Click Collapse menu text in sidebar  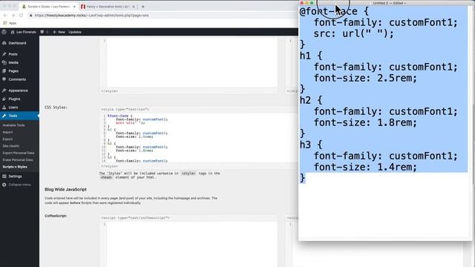pos(20,185)
